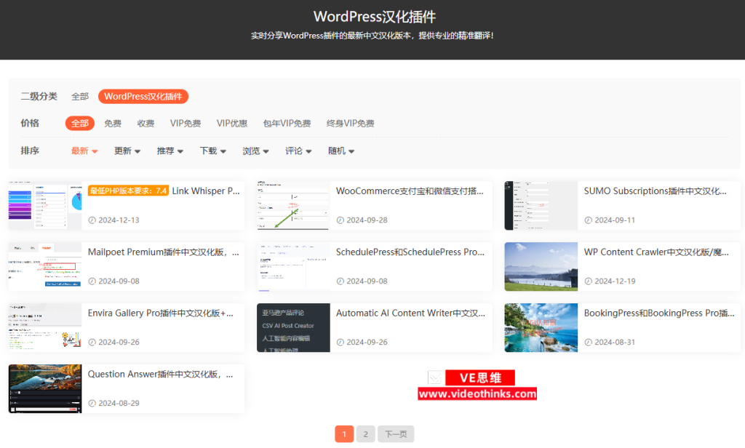Viewport: 745px width, 448px height.
Task: Sort by 浏览 dropdown
Action: tap(255, 151)
